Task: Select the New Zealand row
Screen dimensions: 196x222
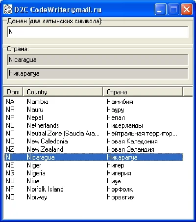Action: (45, 149)
